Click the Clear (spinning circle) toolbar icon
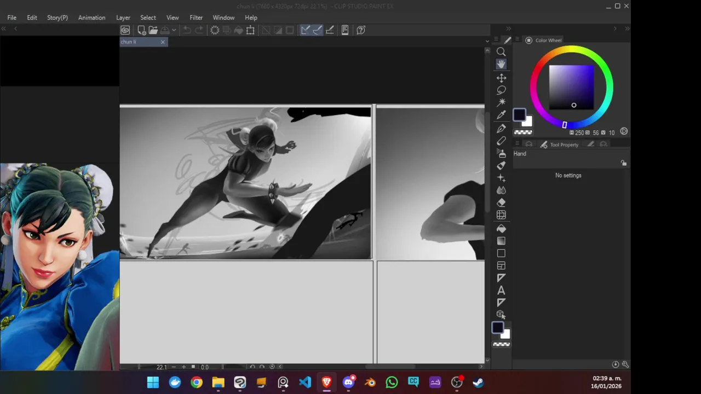The height and width of the screenshot is (394, 701). point(215,30)
